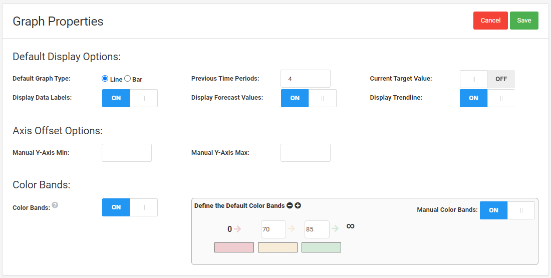Toggle Display Forecast Values switch

(308, 98)
